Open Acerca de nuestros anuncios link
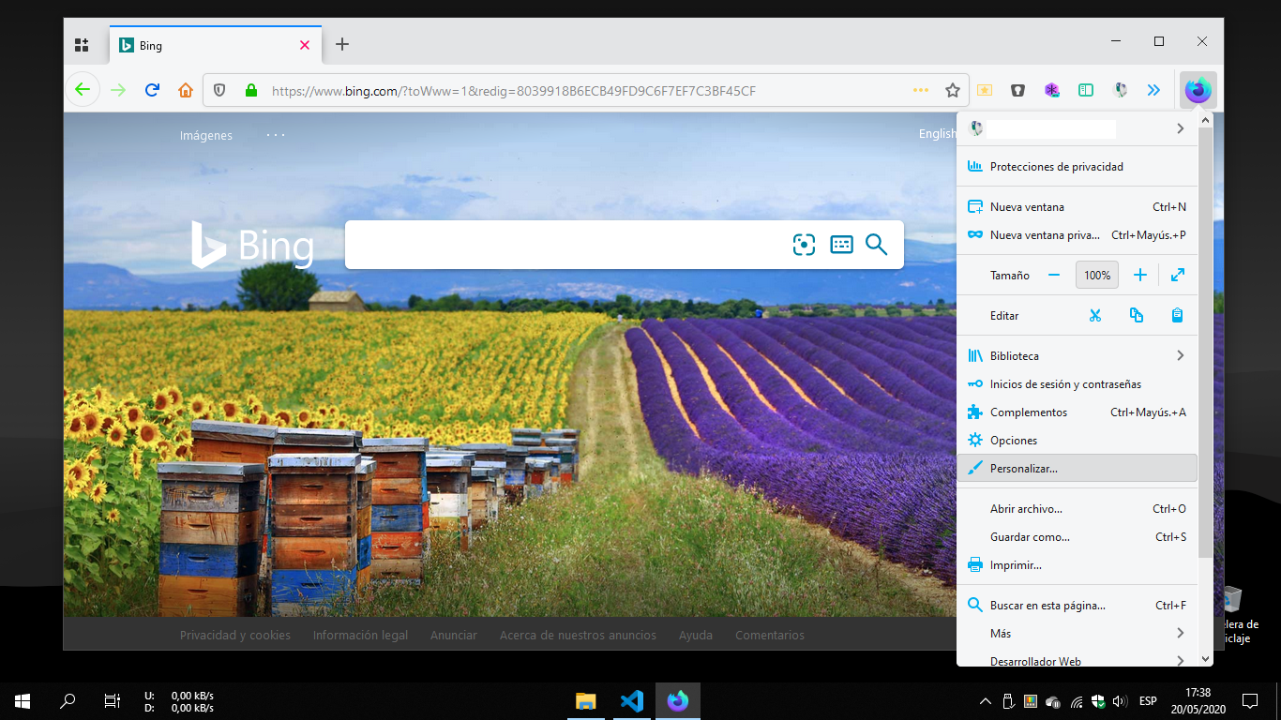The image size is (1281, 720). (578, 636)
